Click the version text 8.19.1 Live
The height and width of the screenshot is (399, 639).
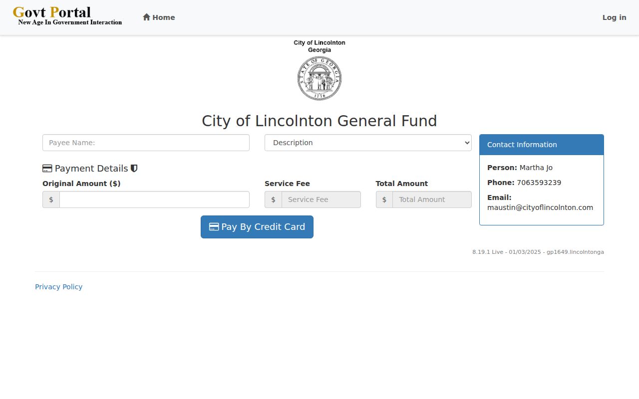coord(488,252)
